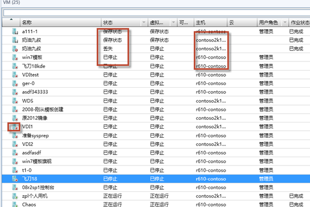Select VM name VDI1
The width and height of the screenshot is (310, 207).
[27, 127]
